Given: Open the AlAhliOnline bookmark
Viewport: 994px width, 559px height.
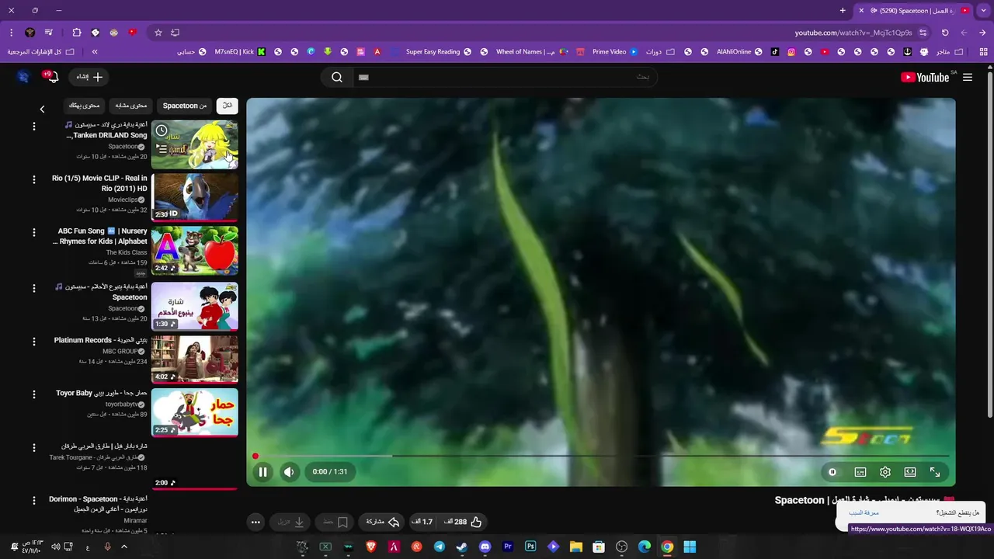Looking at the screenshot, I should [739, 52].
